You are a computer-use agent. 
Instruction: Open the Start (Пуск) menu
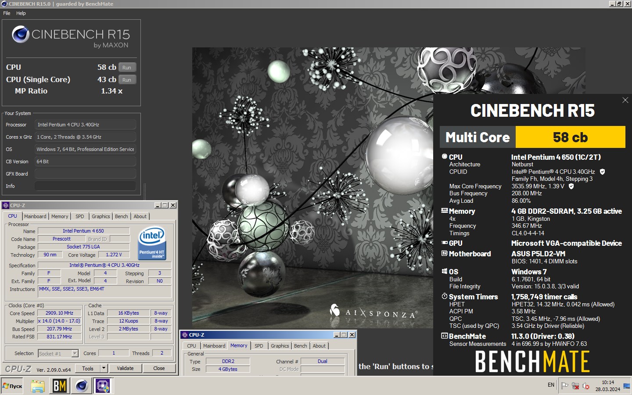12,386
